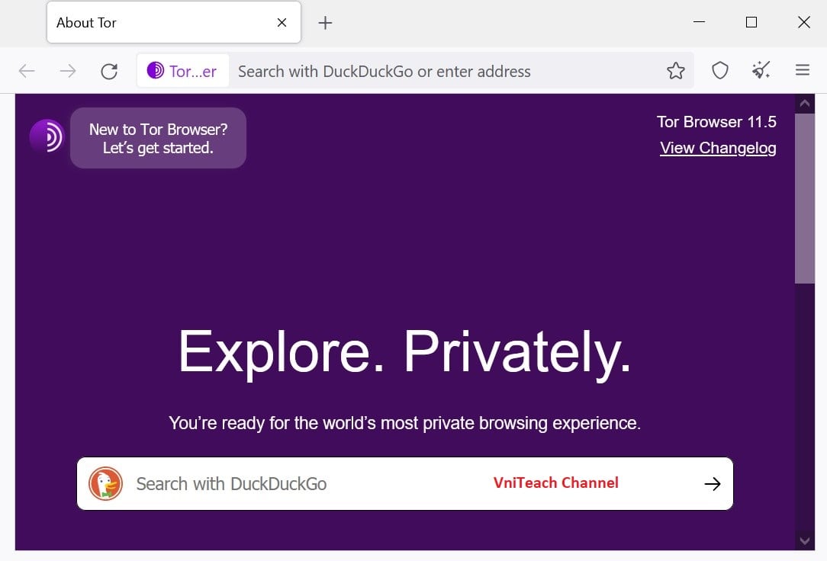The height and width of the screenshot is (561, 827).
Task: Focus the Search with DuckDuckGo page search box
Action: 404,483
